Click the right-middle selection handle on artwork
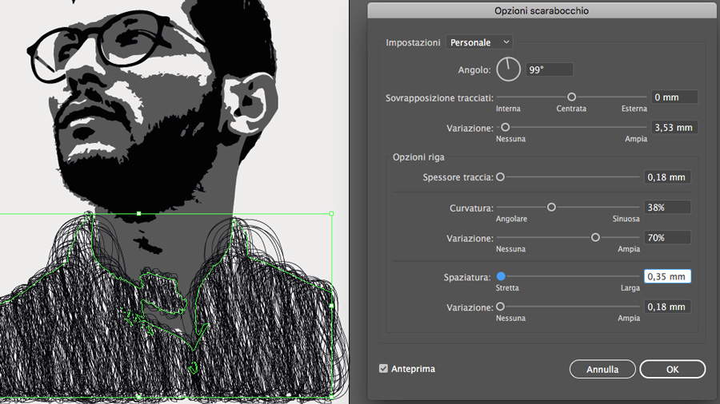Screen dimensions: 720x404 click(x=331, y=305)
